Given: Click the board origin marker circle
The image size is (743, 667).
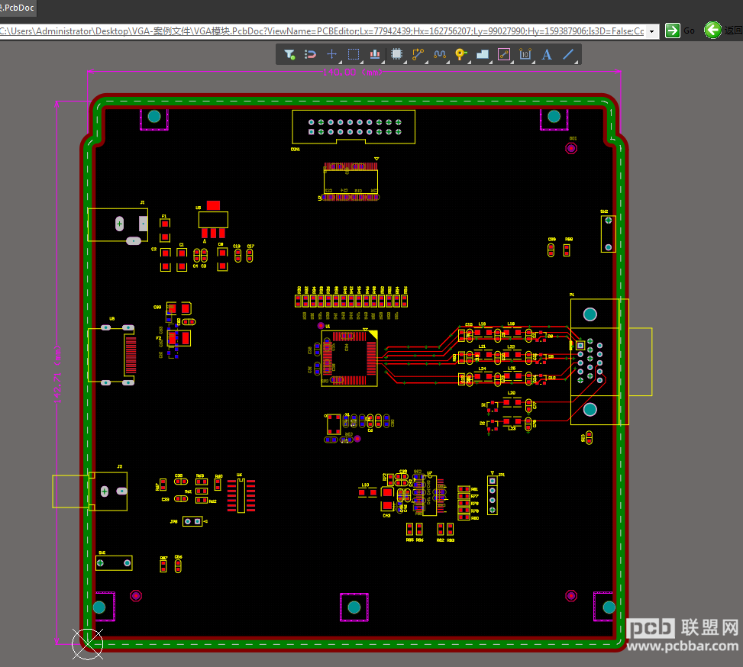Looking at the screenshot, I should tap(88, 644).
